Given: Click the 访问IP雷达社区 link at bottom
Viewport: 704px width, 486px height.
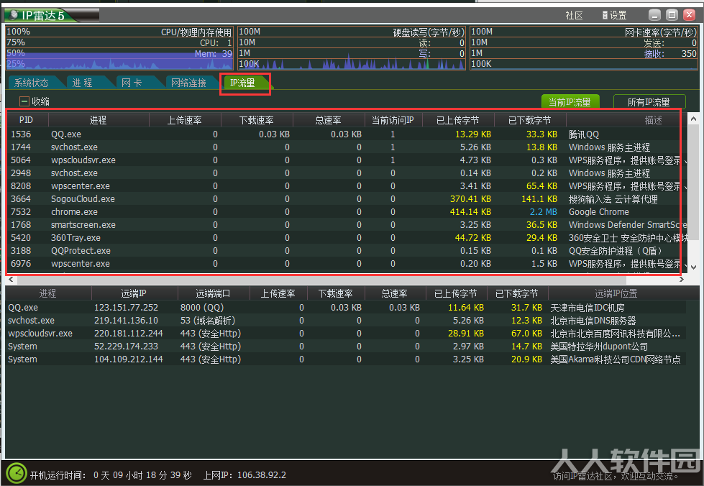Looking at the screenshot, I should [x=614, y=476].
